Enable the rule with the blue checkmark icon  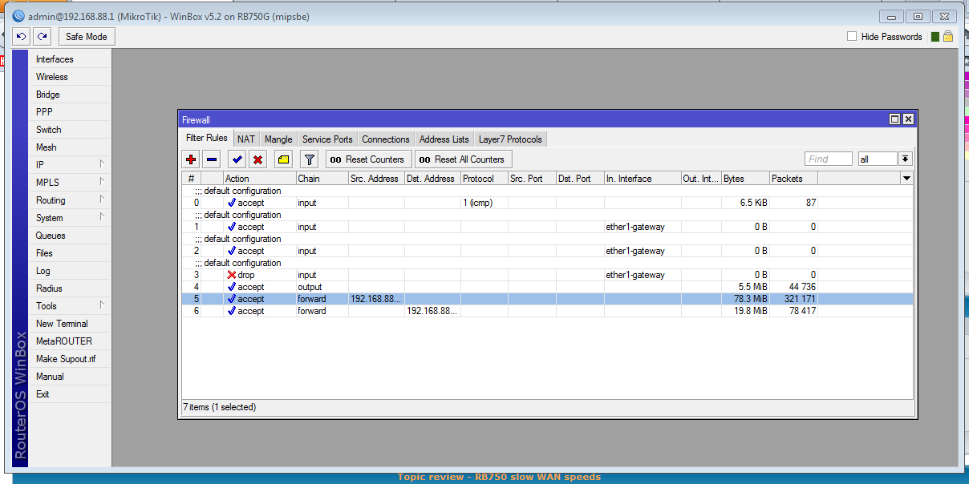click(x=237, y=159)
